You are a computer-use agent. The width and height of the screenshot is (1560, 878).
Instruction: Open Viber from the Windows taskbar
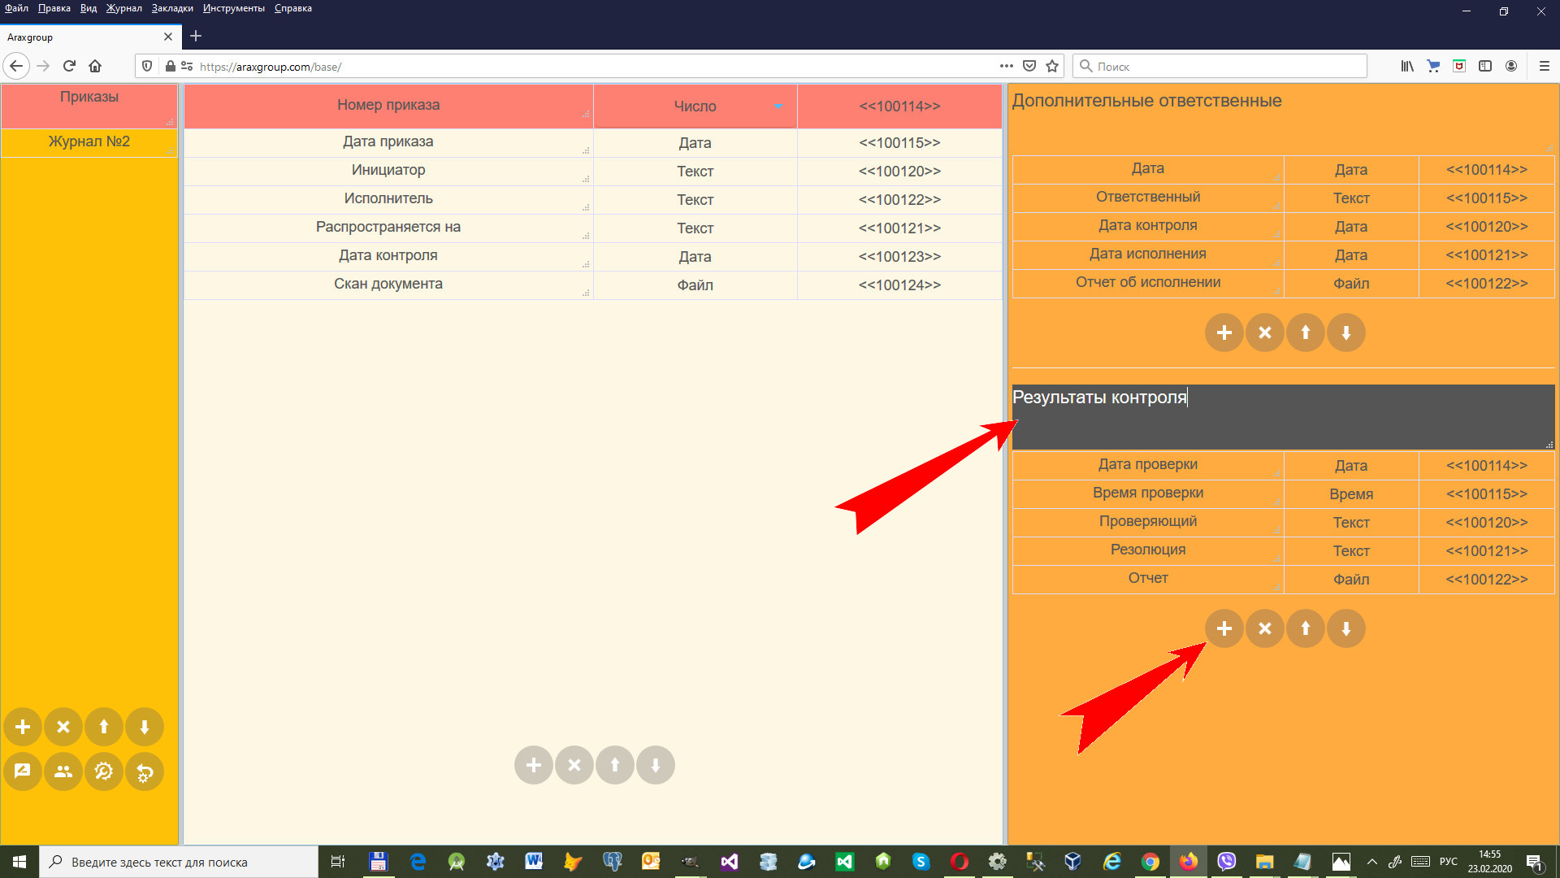tap(1226, 861)
